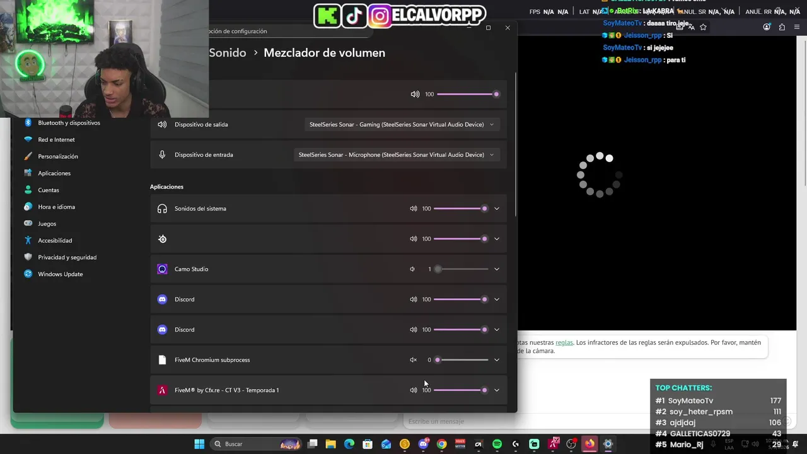Open Cuentas in the Settings sidebar
The width and height of the screenshot is (807, 454).
tap(49, 190)
